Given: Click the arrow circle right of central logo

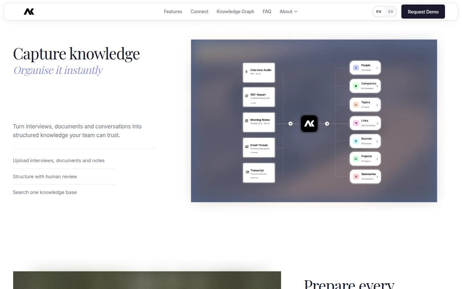Looking at the screenshot, I should click(x=327, y=124).
